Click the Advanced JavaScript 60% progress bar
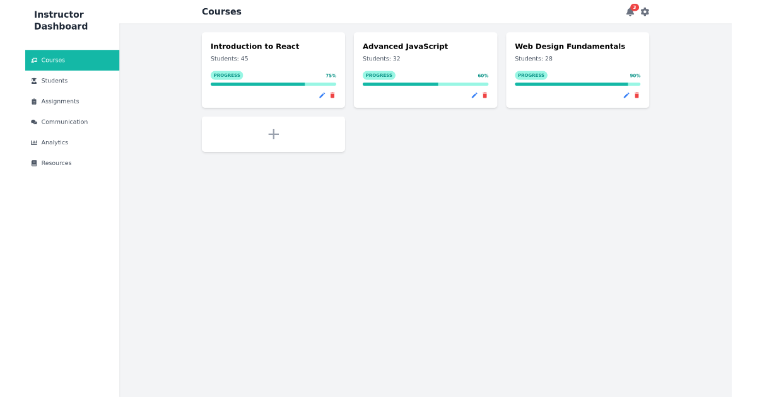Screen dimensions: 757x397 [x=425, y=84]
